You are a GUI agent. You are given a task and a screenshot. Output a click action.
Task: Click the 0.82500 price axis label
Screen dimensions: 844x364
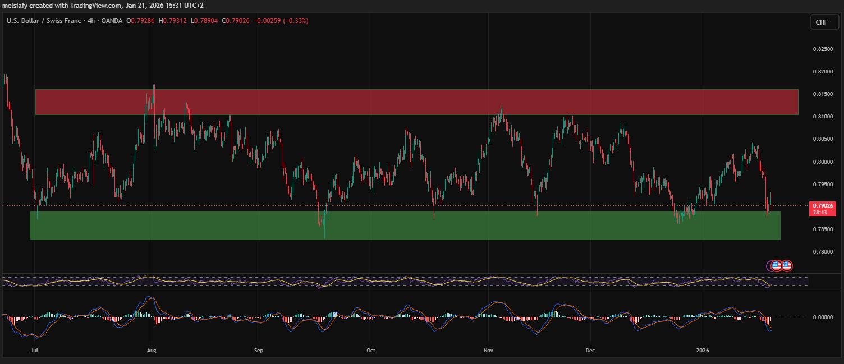click(822, 49)
